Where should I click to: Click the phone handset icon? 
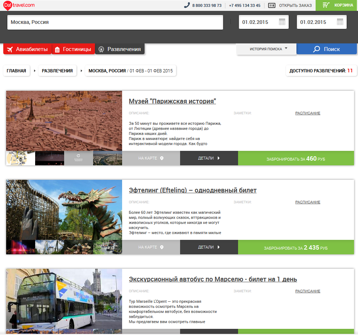point(187,5)
